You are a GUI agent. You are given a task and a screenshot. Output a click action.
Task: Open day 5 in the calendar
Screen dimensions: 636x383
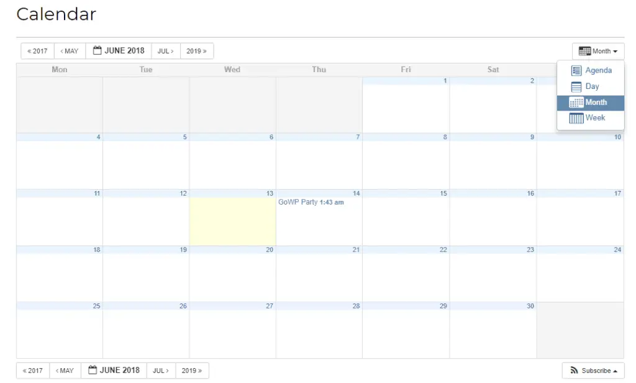pos(184,137)
